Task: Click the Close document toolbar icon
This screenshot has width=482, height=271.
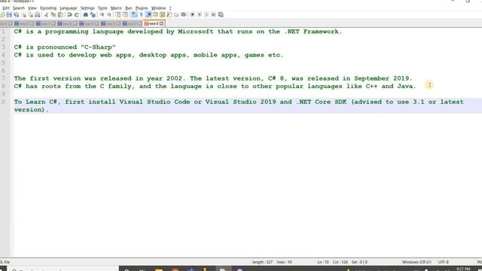Action: (23, 15)
